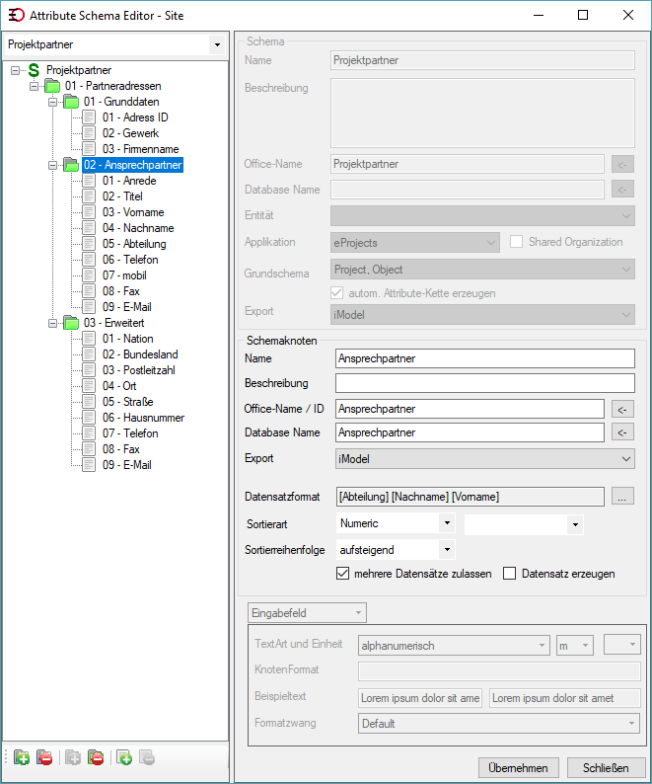652x784 pixels.
Task: Click the greyed-out delete attribute icon
Action: coord(147,757)
